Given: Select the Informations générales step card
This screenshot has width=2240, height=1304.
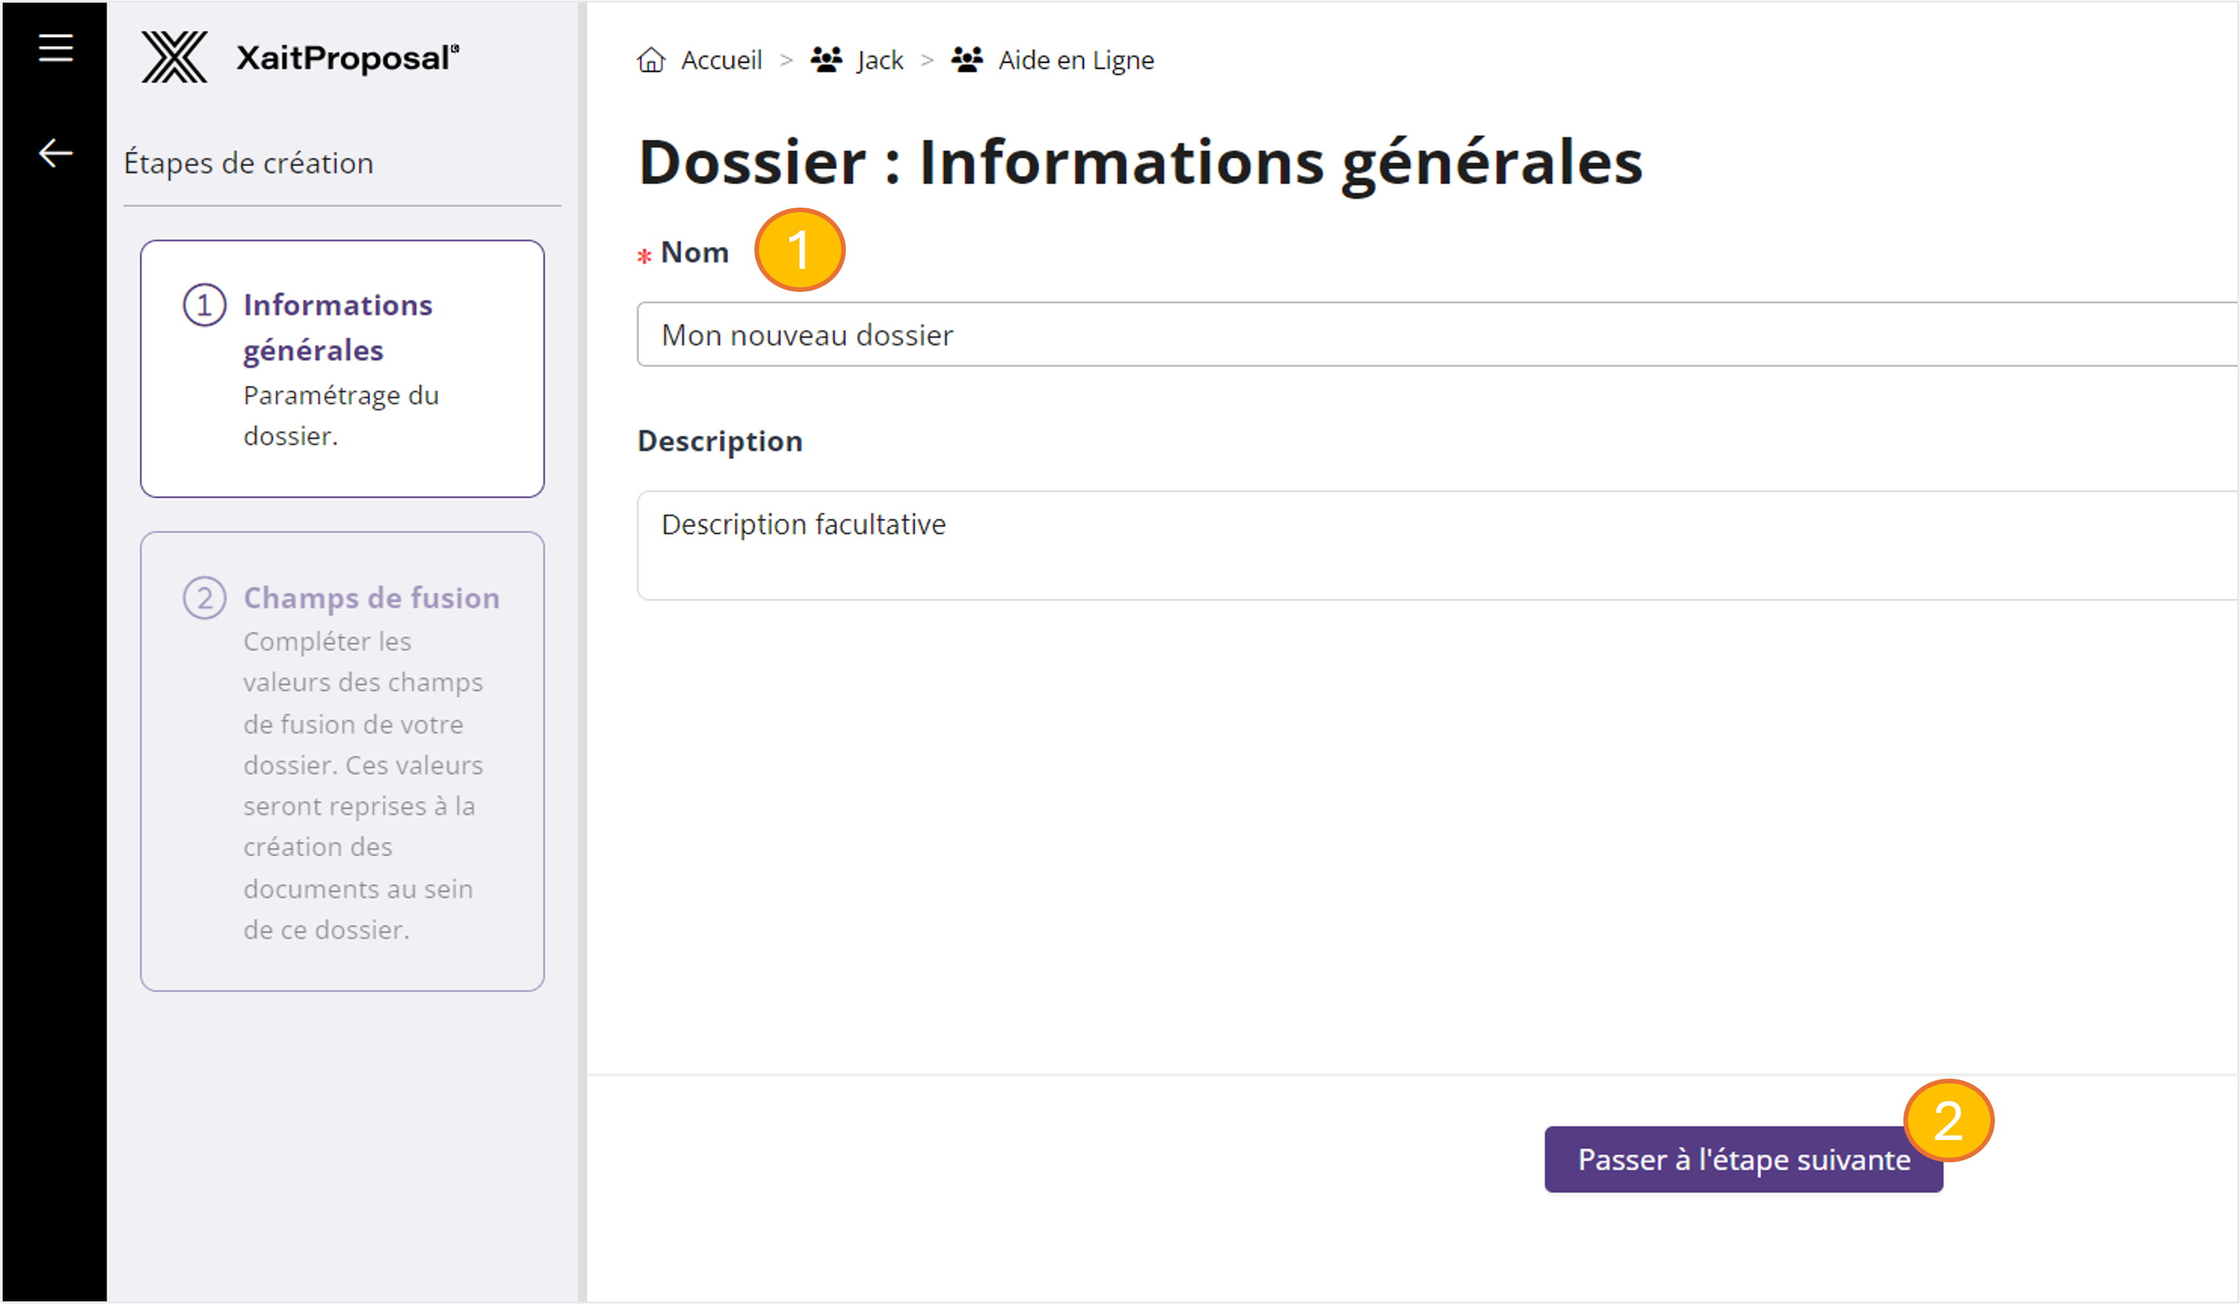Looking at the screenshot, I should click(x=342, y=369).
